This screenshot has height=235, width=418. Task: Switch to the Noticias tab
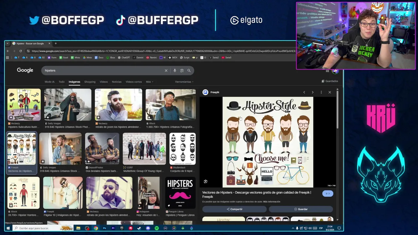click(x=117, y=82)
